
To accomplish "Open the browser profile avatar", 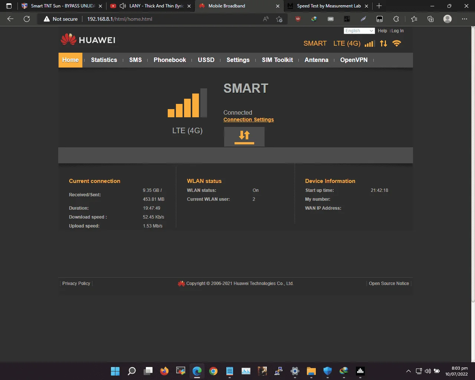I will coord(448,19).
